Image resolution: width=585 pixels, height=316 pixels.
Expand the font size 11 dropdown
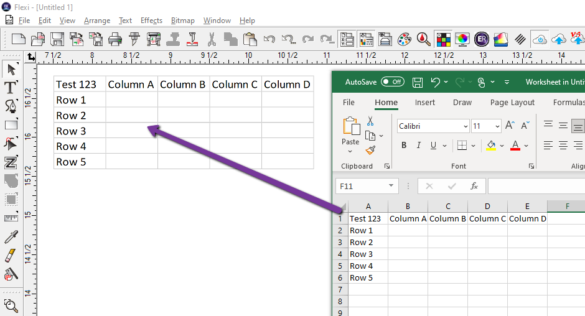coord(497,126)
